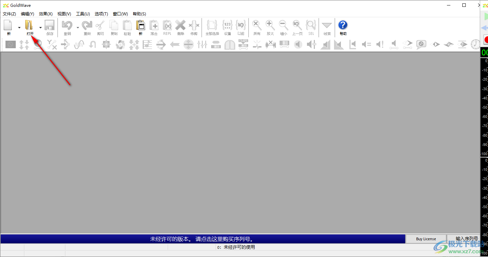488x257 pixels.
Task: Expand dropdown arrow next to 撤销
Action: [78, 27]
